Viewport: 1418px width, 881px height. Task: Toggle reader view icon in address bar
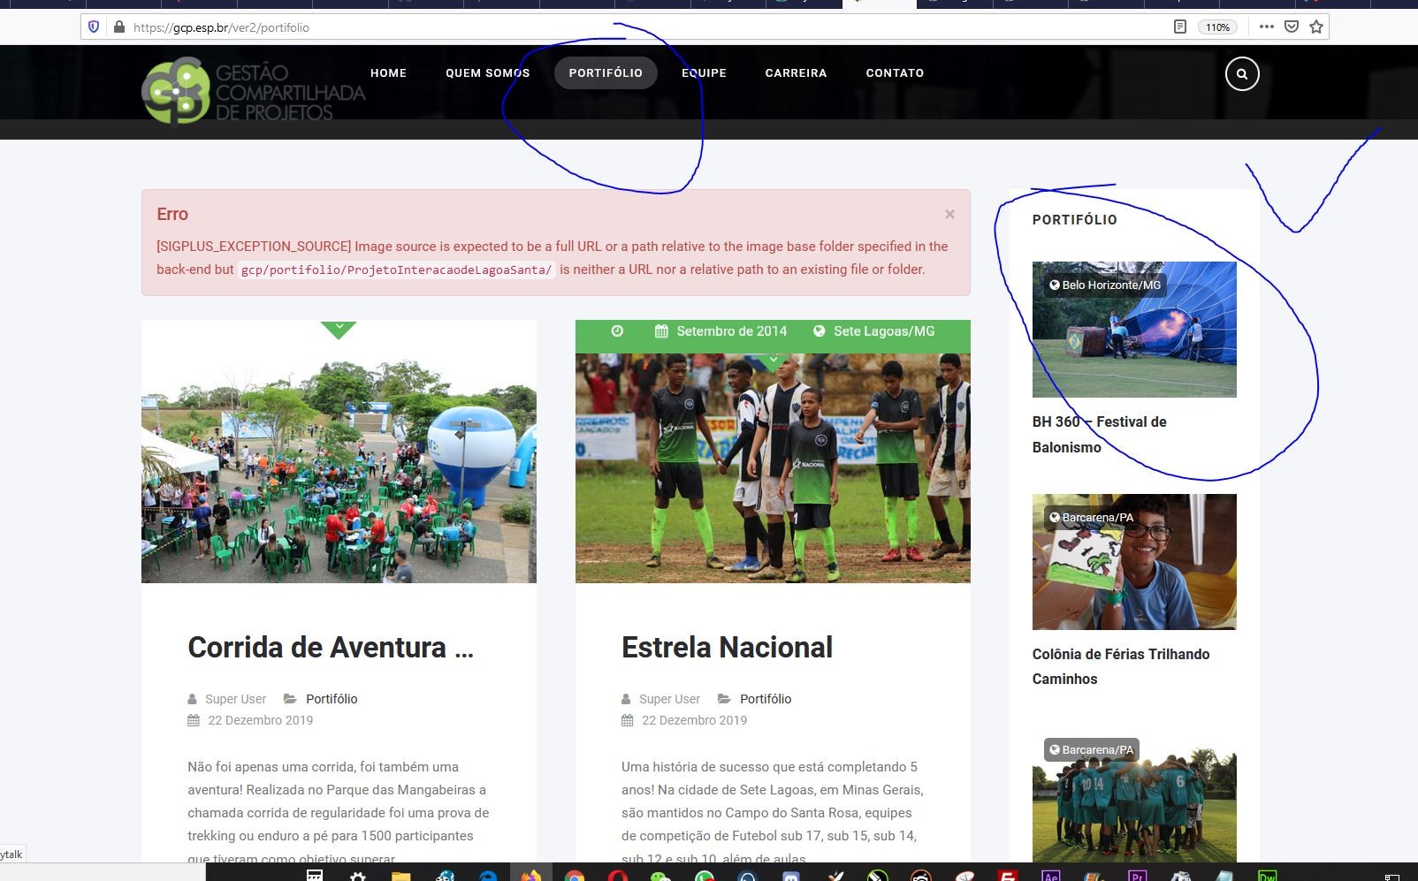pyautogui.click(x=1179, y=27)
